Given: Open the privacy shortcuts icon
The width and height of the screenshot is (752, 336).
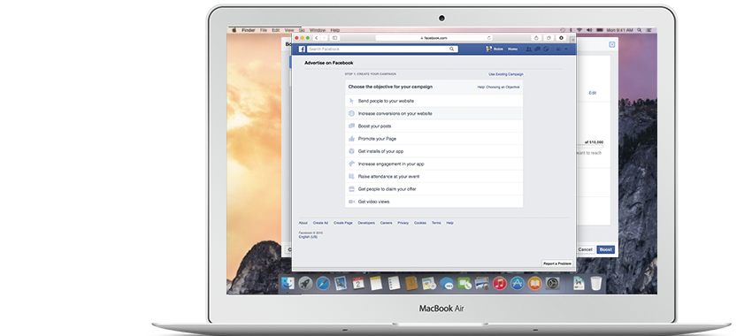Looking at the screenshot, I should point(558,49).
